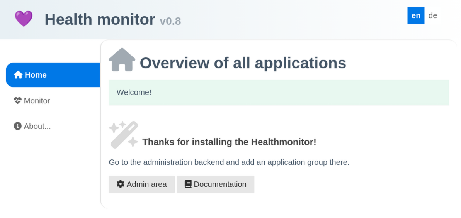Viewport: 461px width, 218px height.
Task: Switch language to German (de)
Action: (433, 15)
